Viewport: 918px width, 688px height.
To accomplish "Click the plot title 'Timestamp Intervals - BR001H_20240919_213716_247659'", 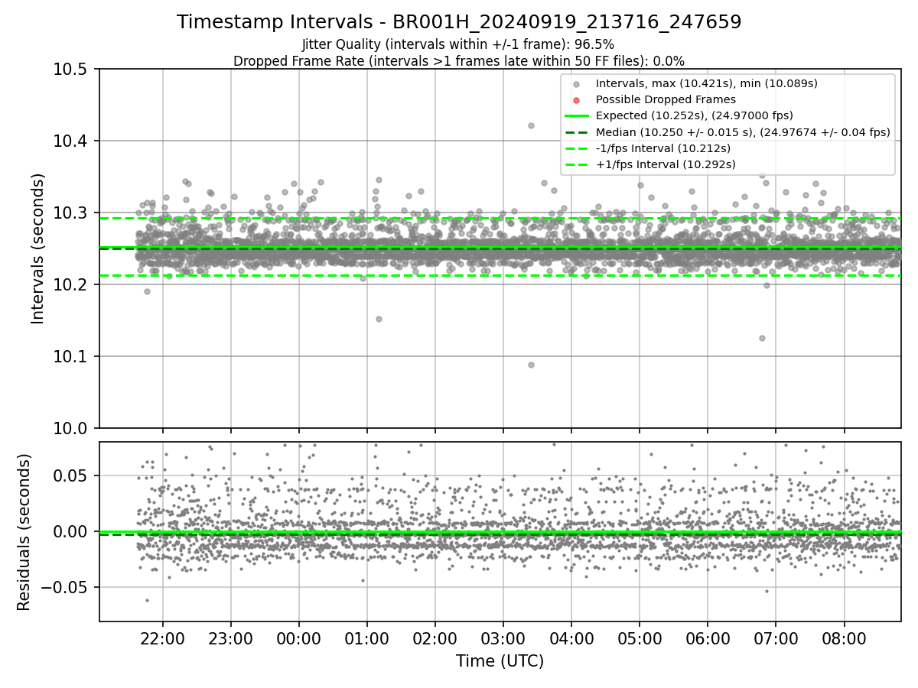I will pyautogui.click(x=459, y=22).
